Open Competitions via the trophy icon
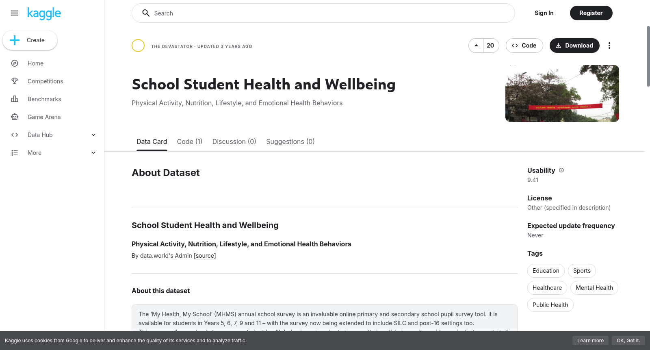The image size is (650, 350). pyautogui.click(x=15, y=81)
